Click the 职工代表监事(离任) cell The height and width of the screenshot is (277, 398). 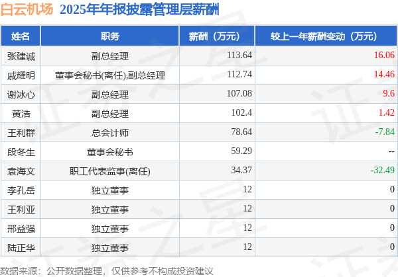110,171
